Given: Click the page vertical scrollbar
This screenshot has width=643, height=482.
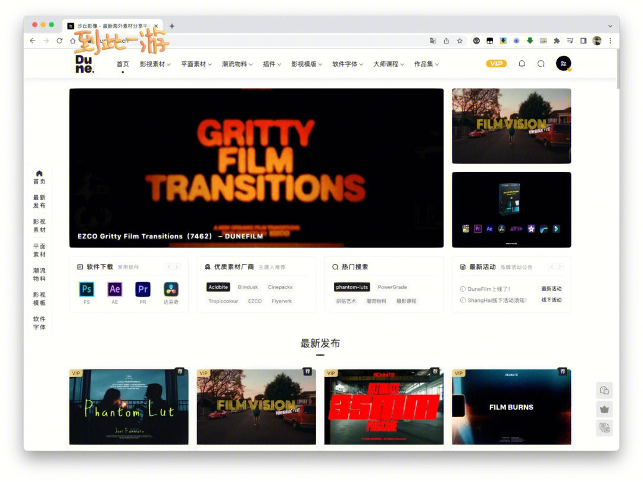Looking at the screenshot, I should (617, 69).
